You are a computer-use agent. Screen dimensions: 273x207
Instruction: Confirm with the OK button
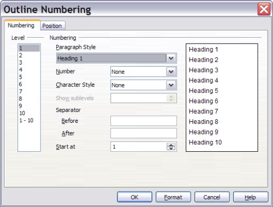(x=134, y=197)
